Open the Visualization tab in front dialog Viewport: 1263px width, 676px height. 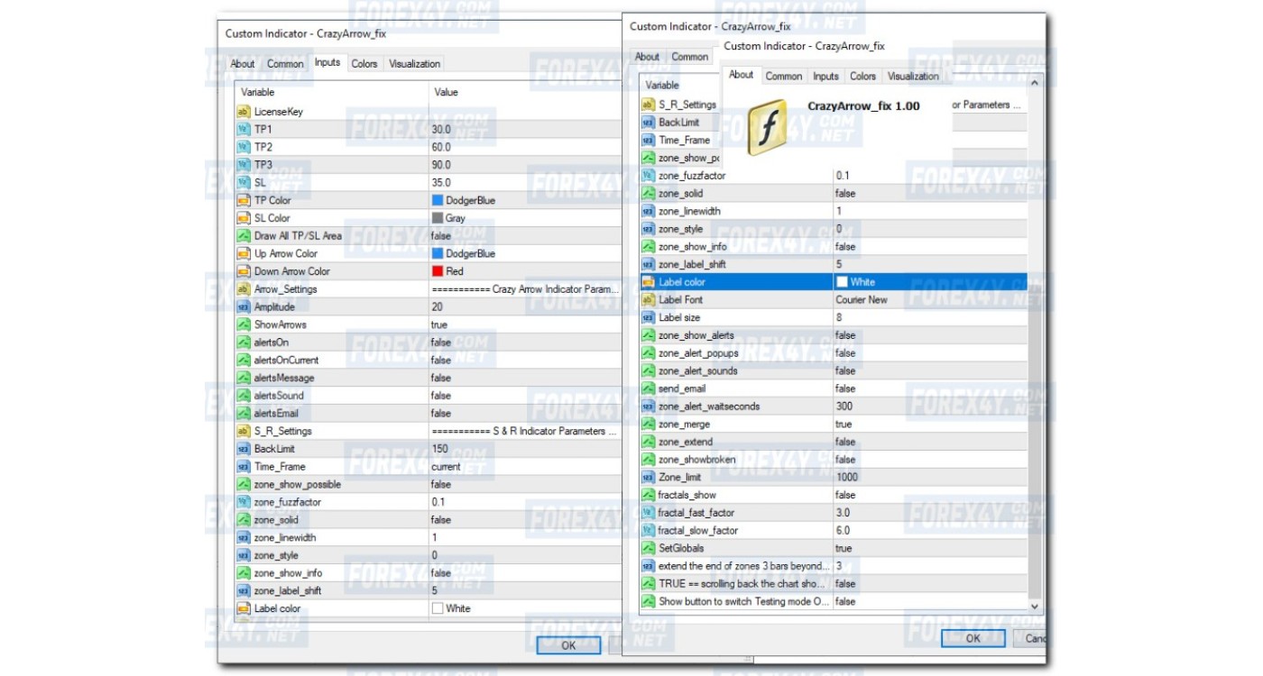click(x=913, y=77)
